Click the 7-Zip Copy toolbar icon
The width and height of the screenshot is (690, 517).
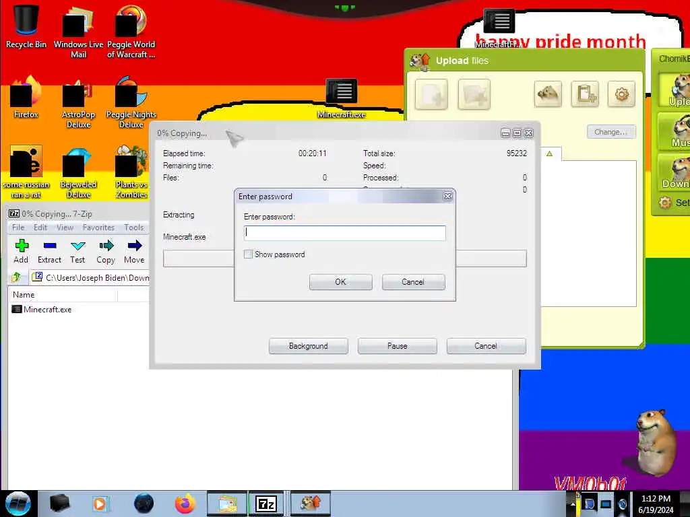(x=106, y=251)
